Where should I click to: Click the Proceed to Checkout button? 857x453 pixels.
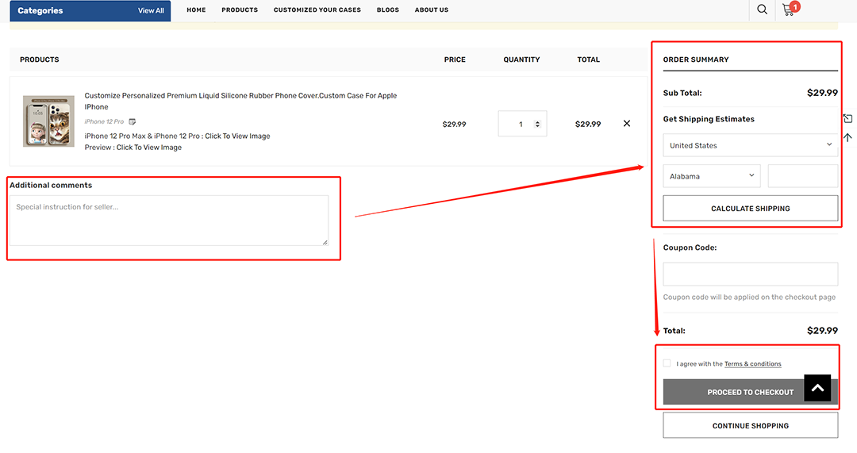pyautogui.click(x=730, y=392)
